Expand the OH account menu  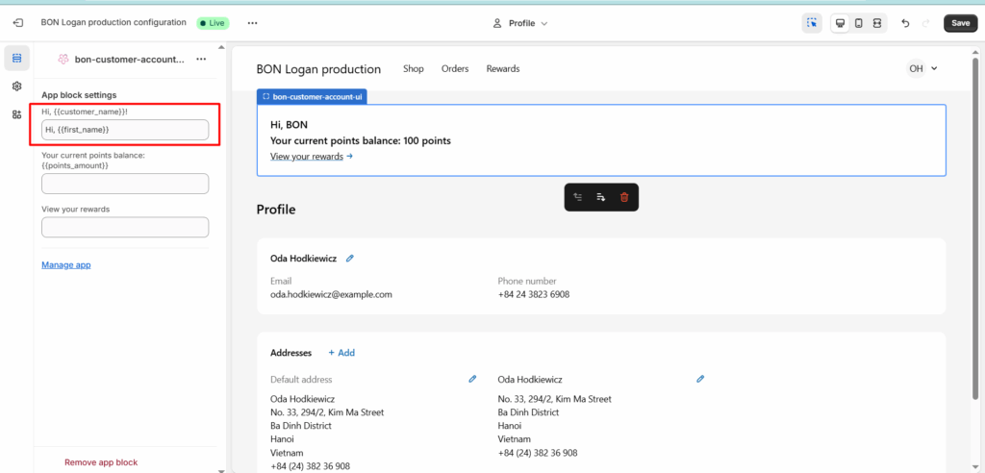(922, 68)
